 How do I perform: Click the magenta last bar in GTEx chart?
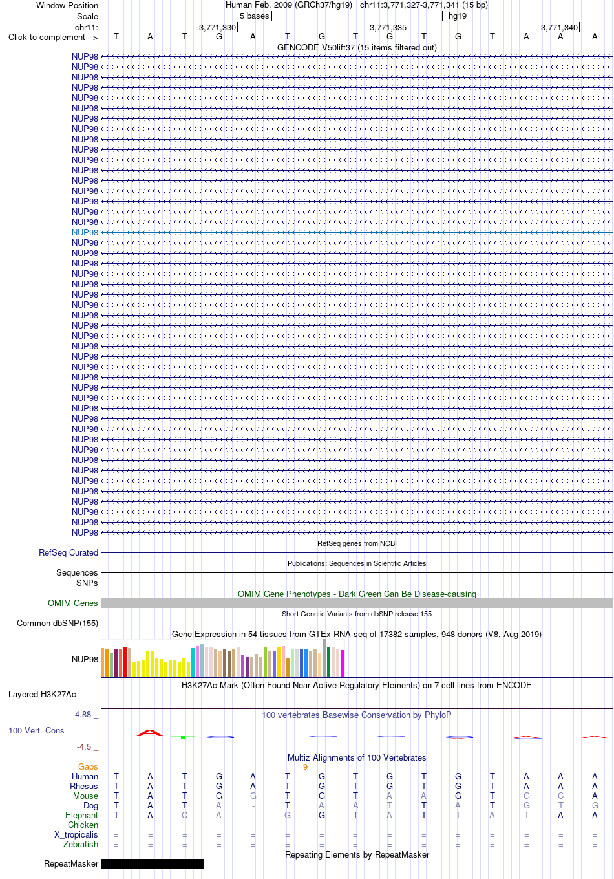[x=342, y=663]
